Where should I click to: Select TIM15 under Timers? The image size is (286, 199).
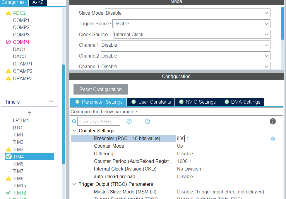pos(20,185)
